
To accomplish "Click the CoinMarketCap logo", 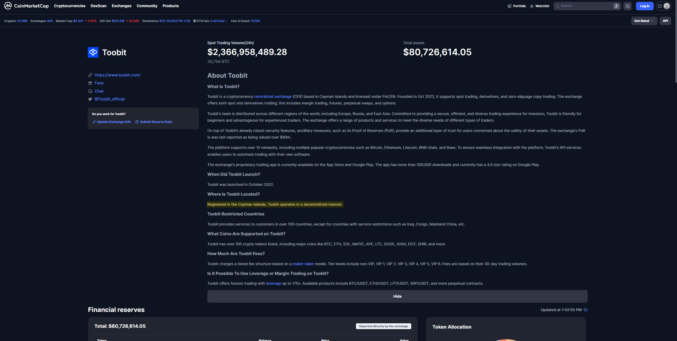I will pyautogui.click(x=26, y=6).
